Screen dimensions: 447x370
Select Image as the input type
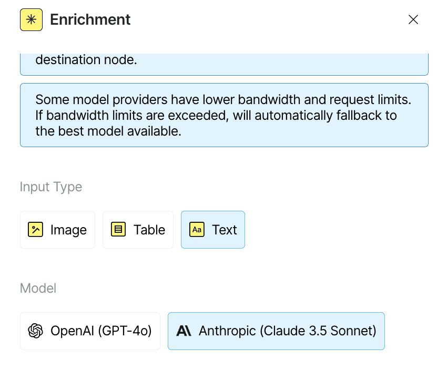(x=58, y=230)
